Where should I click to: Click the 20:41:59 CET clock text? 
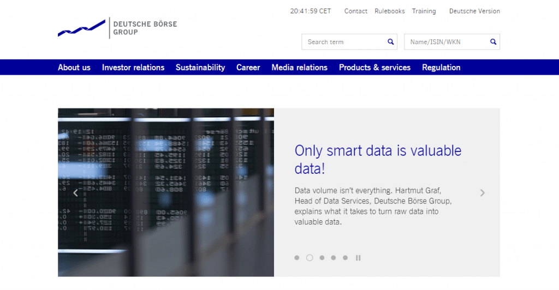click(311, 11)
